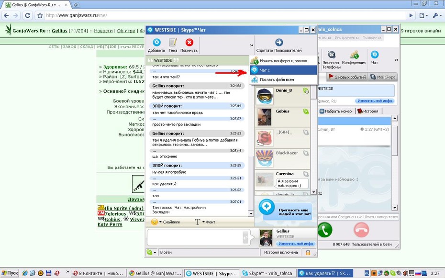Select BlackRazor participant avatar
The height and width of the screenshot is (278, 445).
(x=265, y=159)
